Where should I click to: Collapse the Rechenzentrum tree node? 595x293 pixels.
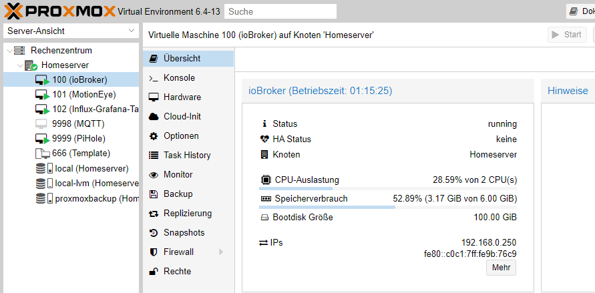tap(8, 51)
